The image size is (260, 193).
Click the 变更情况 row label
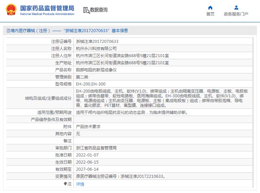[63, 176]
